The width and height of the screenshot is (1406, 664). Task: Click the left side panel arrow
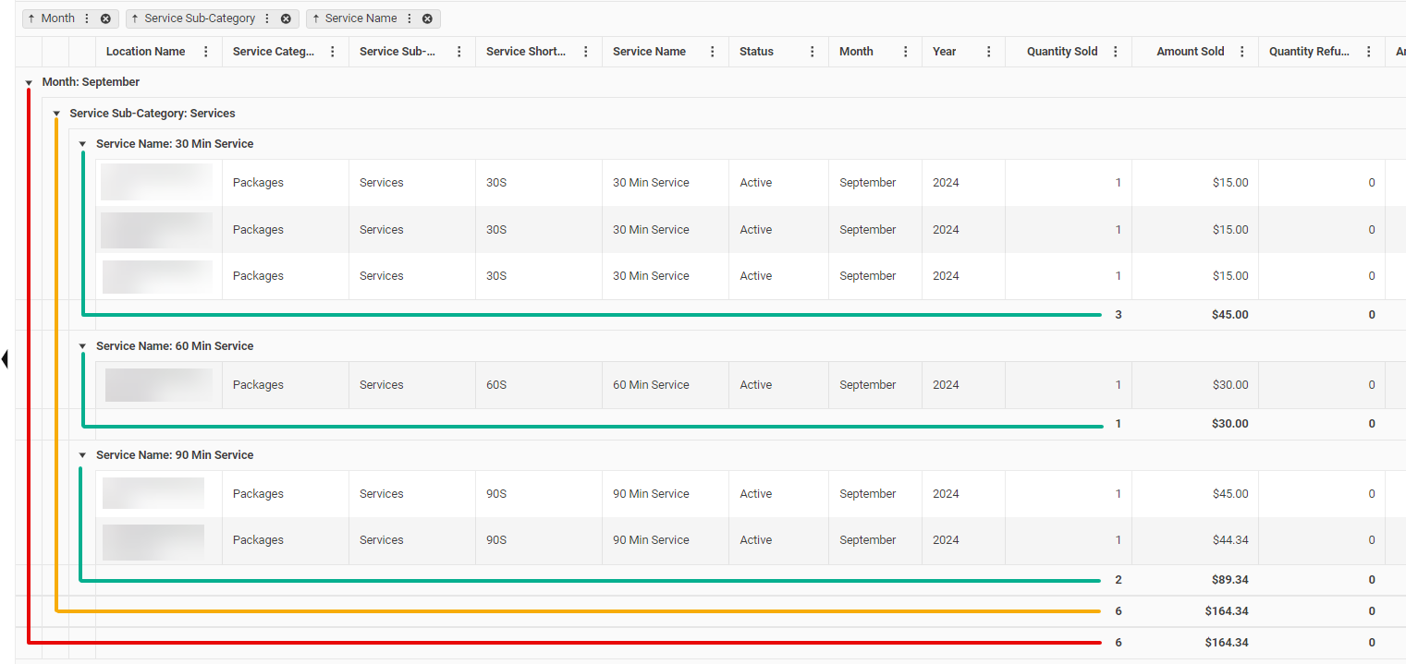5,358
